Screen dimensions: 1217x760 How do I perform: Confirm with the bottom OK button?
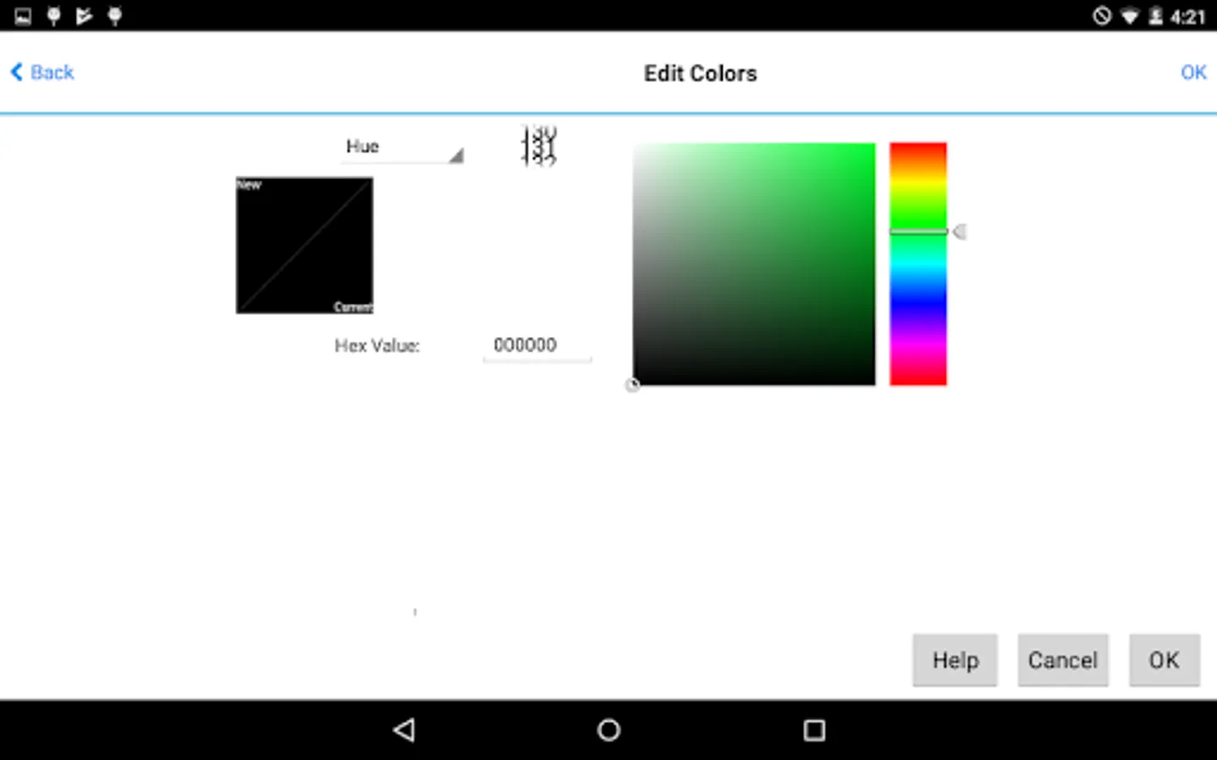click(1164, 660)
